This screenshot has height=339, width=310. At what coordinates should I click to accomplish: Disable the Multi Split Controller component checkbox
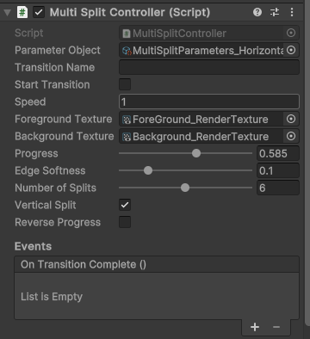[x=39, y=13]
